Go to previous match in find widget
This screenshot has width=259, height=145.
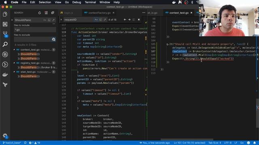coord(125,20)
